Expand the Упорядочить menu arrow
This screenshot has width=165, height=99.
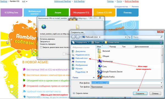pos(89,42)
